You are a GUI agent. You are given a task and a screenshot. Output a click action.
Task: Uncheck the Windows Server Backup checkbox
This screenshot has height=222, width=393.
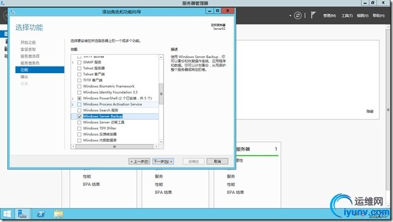(x=79, y=116)
